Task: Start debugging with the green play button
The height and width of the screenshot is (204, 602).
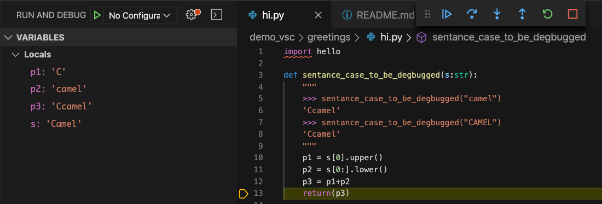Action: click(97, 15)
